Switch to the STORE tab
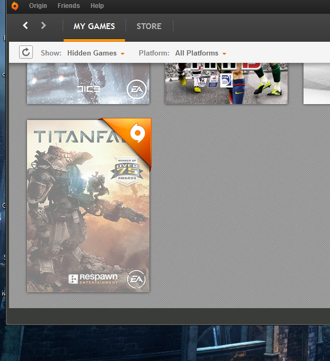Viewport: 330px width, 361px height. point(149,26)
